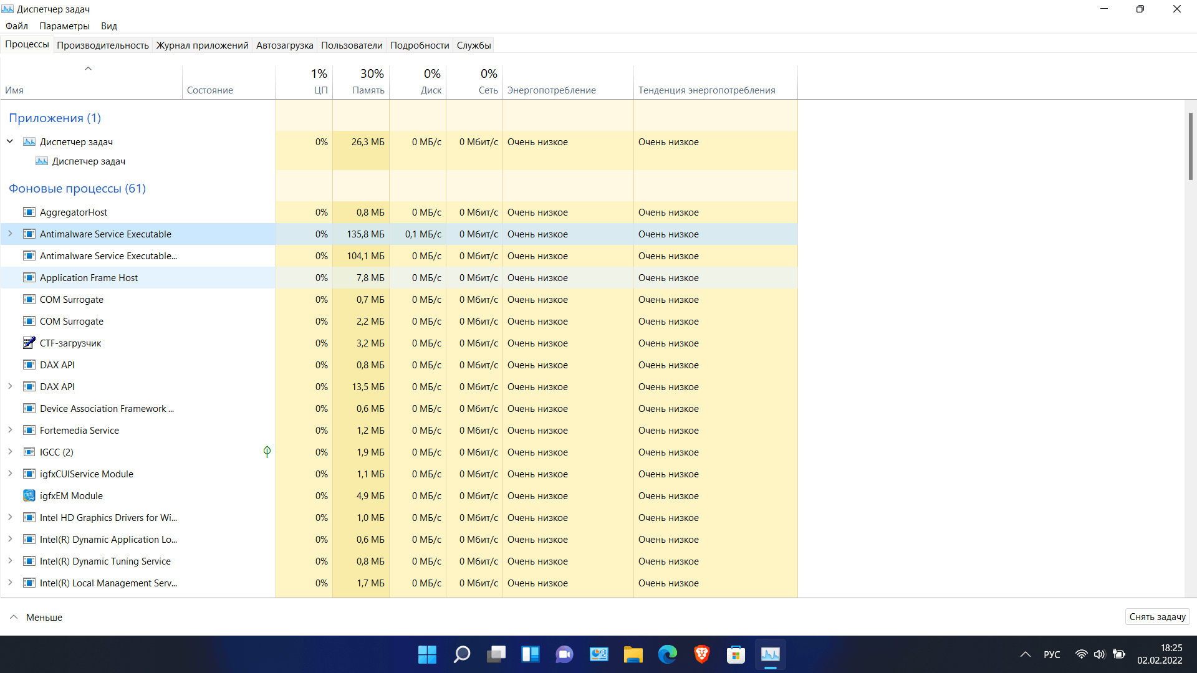Open the Параметры menu
Viewport: 1197px width, 673px height.
click(64, 26)
